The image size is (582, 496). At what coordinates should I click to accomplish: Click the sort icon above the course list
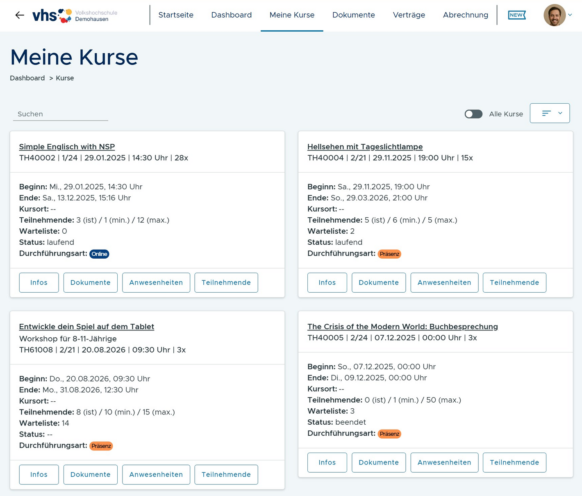546,113
